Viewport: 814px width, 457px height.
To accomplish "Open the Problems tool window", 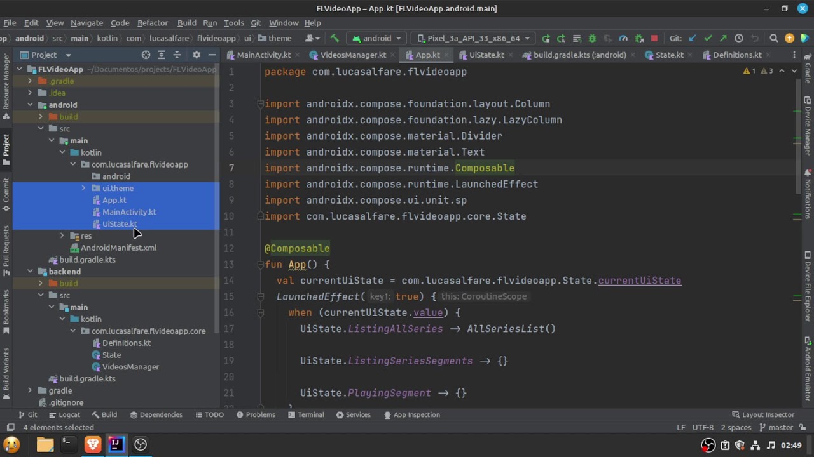I will point(255,415).
